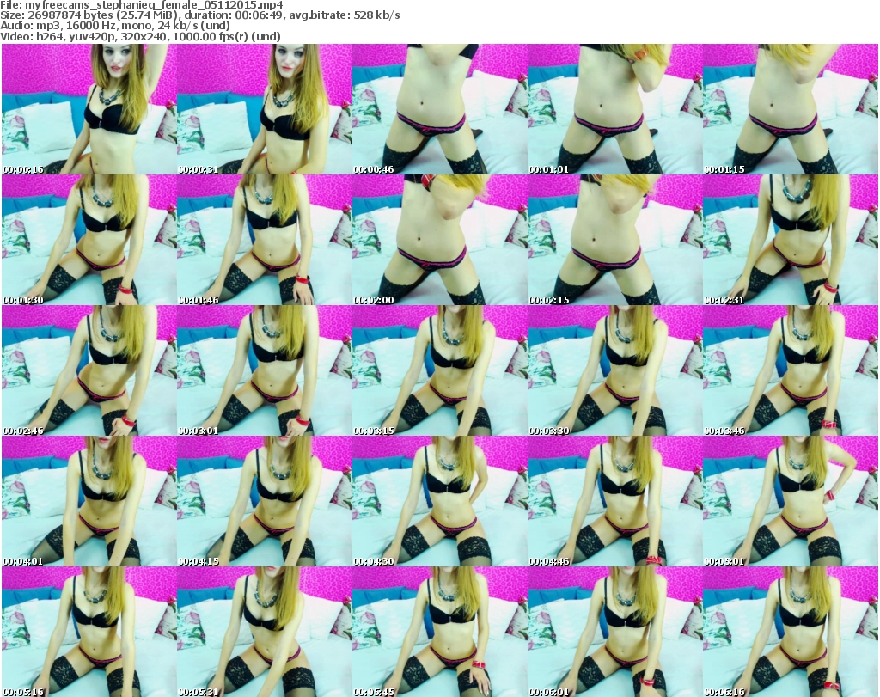Screen dimensions: 880x697
Task: Click the thumbnail labeled 00:03:46
Action: pyautogui.click(x=790, y=370)
